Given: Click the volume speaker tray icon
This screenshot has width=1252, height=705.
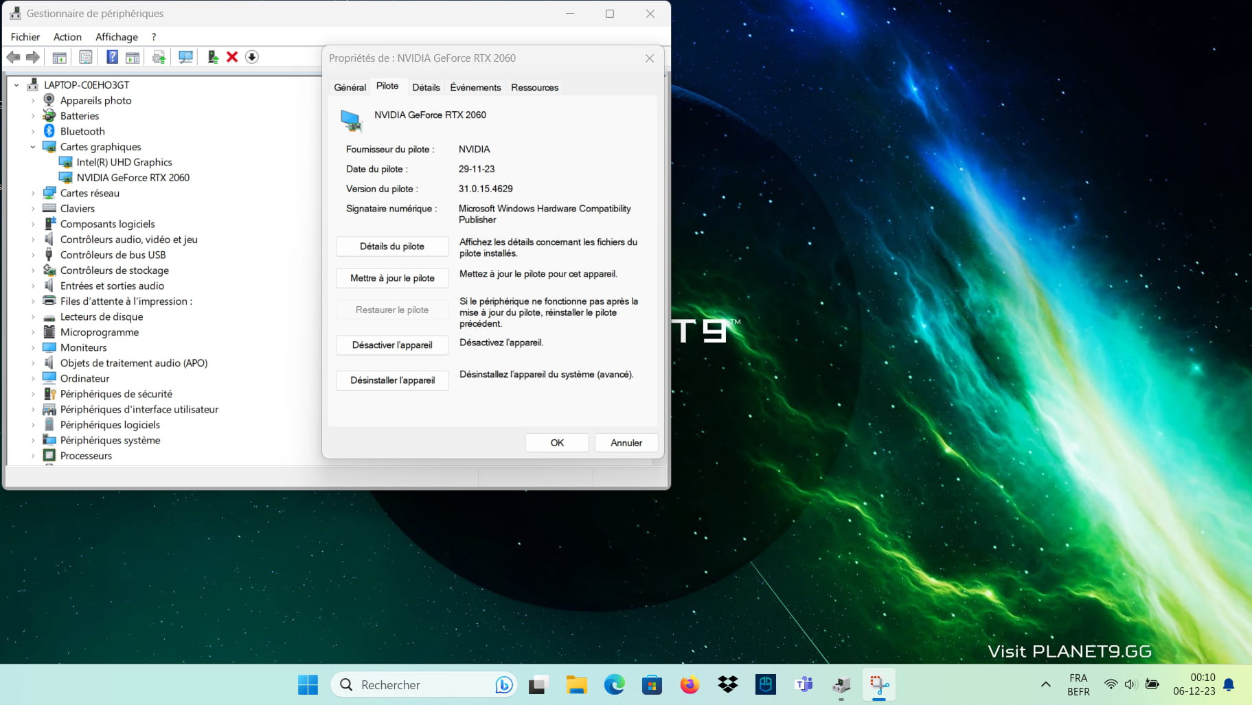Looking at the screenshot, I should pos(1130,684).
